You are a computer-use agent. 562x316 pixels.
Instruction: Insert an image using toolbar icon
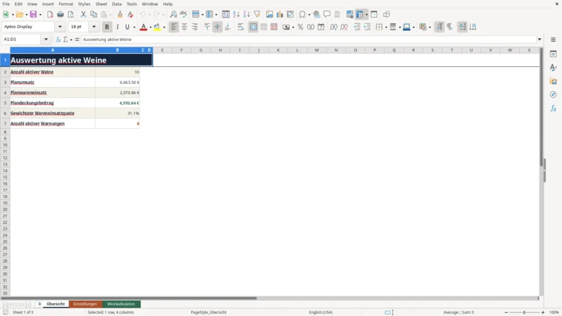pyautogui.click(x=269, y=14)
